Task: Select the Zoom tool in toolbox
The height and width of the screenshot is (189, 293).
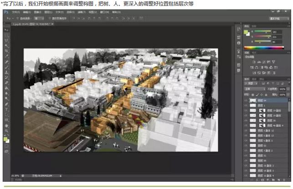Action: click(x=6, y=131)
